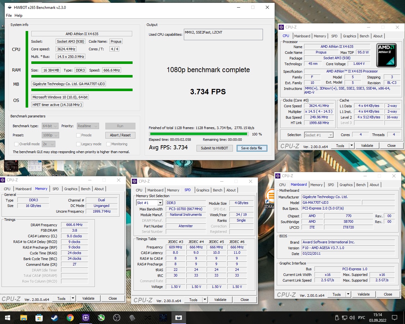Switch to CPU-Z via its purple taskbar icon
Screen dimensions: 405x324
(x=85, y=318)
